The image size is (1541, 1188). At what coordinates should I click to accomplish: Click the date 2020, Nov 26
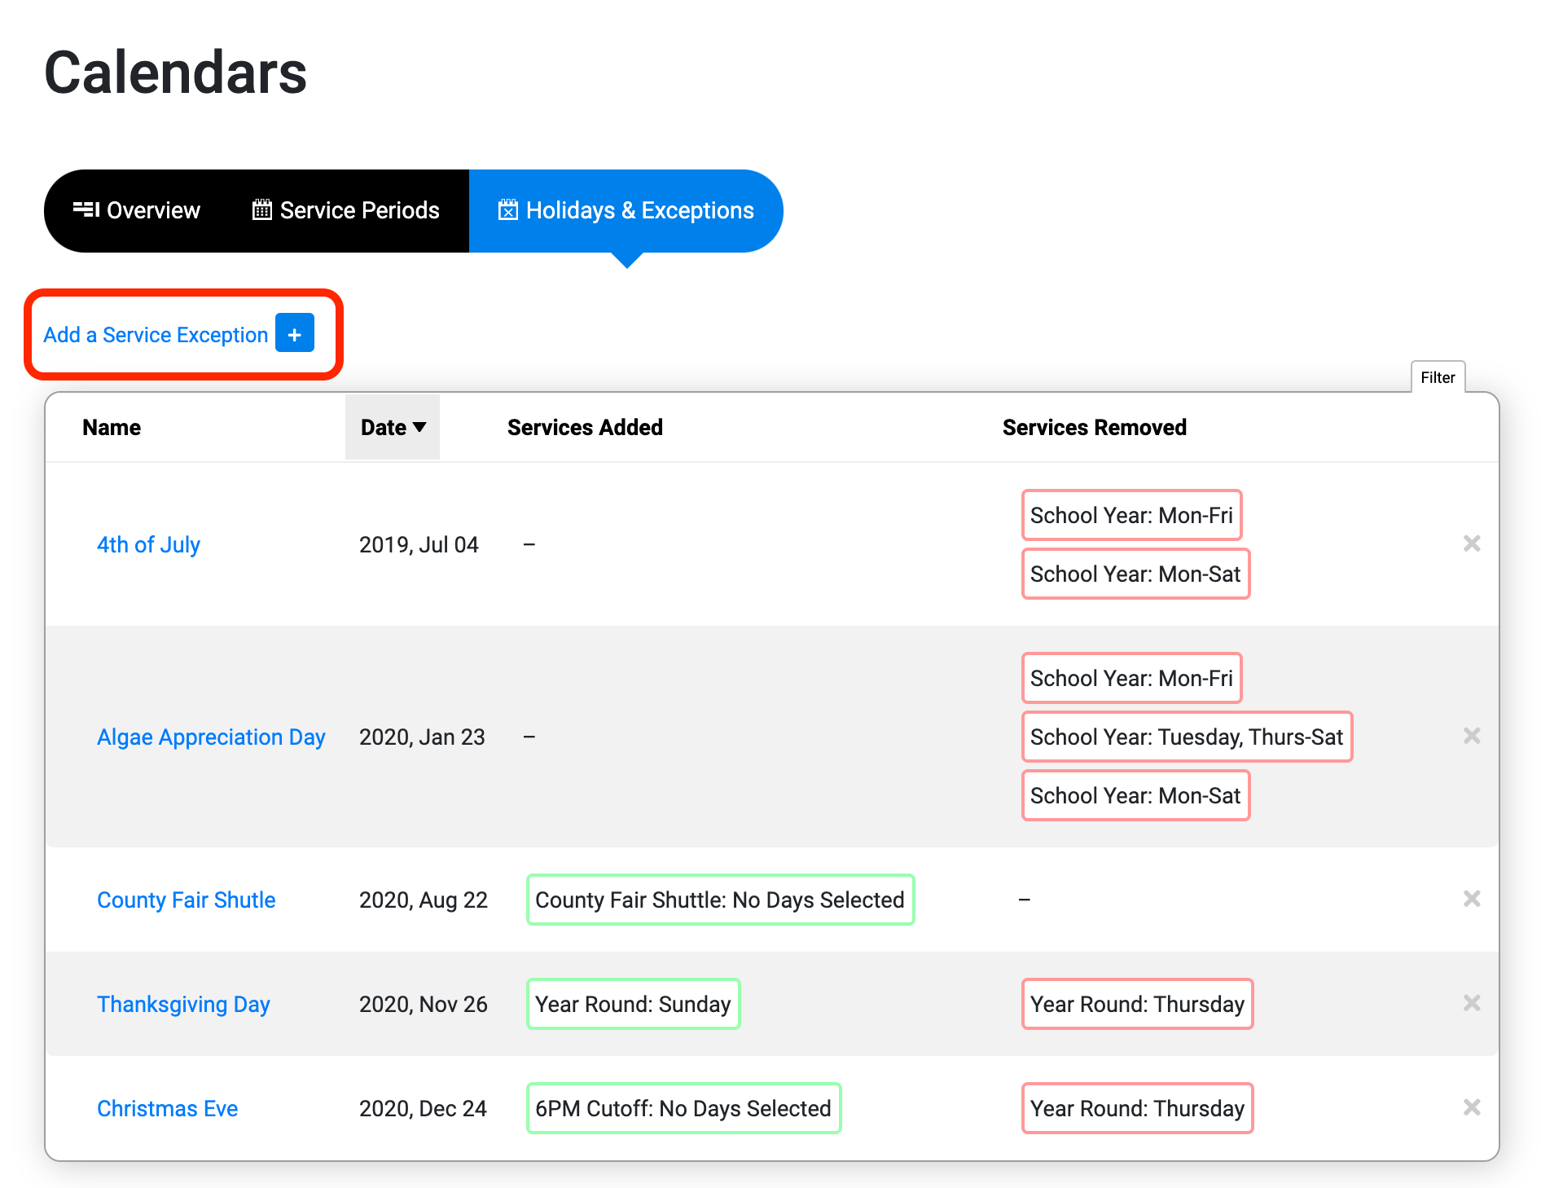click(424, 1004)
